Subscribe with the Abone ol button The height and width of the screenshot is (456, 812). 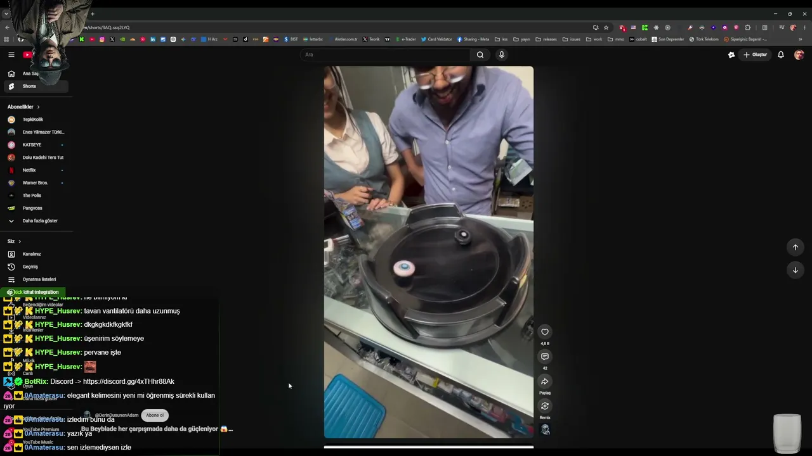tap(155, 415)
